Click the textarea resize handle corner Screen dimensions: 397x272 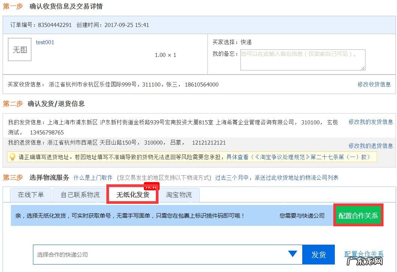pyautogui.click(x=363, y=69)
